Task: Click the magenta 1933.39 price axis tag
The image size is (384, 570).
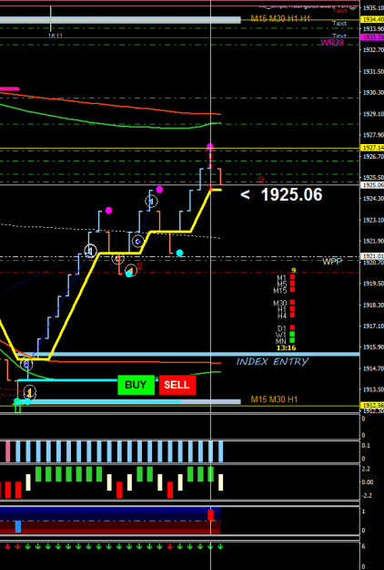Action: (372, 37)
